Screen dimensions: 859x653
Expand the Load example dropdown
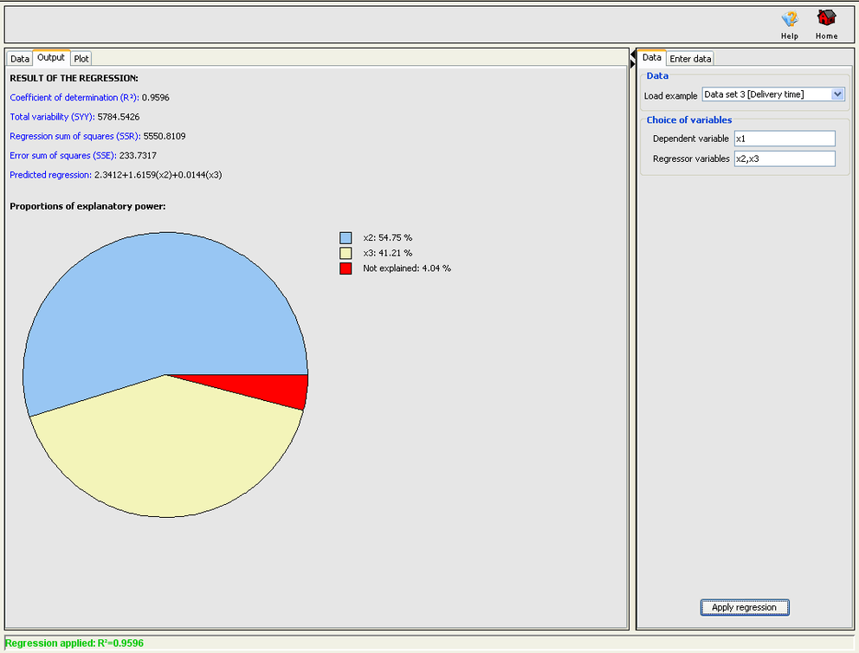click(837, 94)
